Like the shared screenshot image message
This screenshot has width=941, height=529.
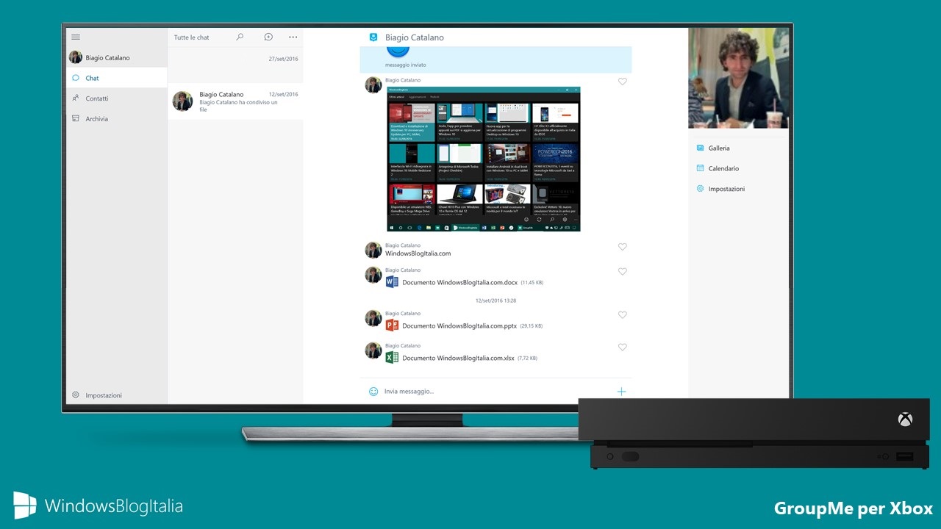(622, 82)
